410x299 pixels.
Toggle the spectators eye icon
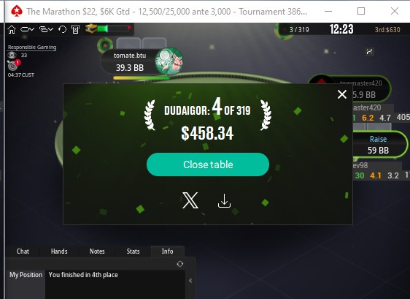pyautogui.click(x=12, y=56)
